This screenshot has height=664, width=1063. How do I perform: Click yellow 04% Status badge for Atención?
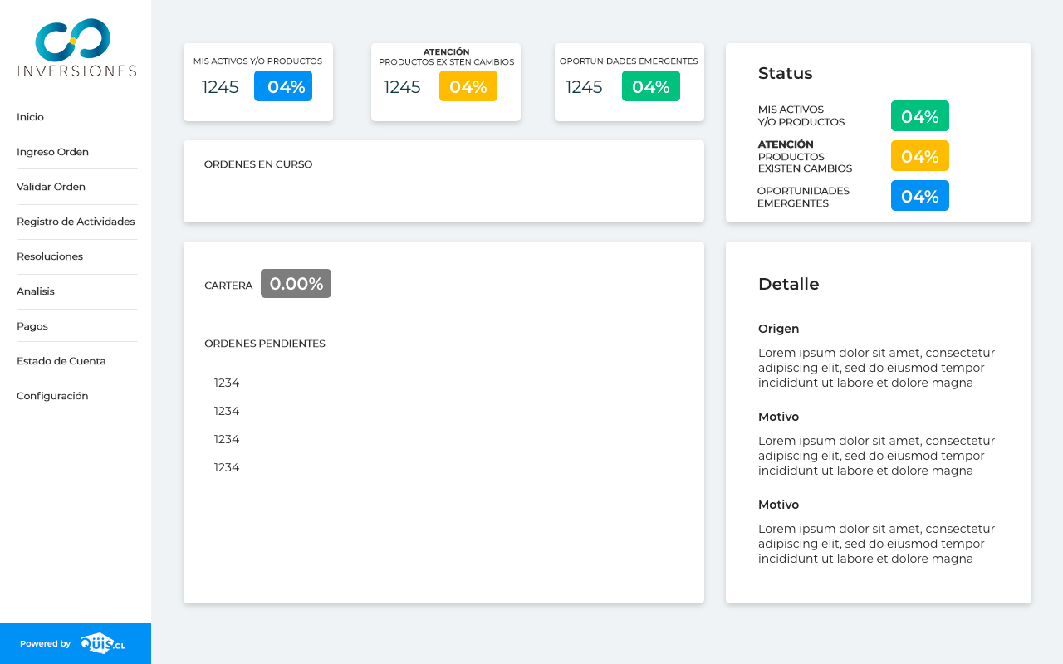pos(920,156)
